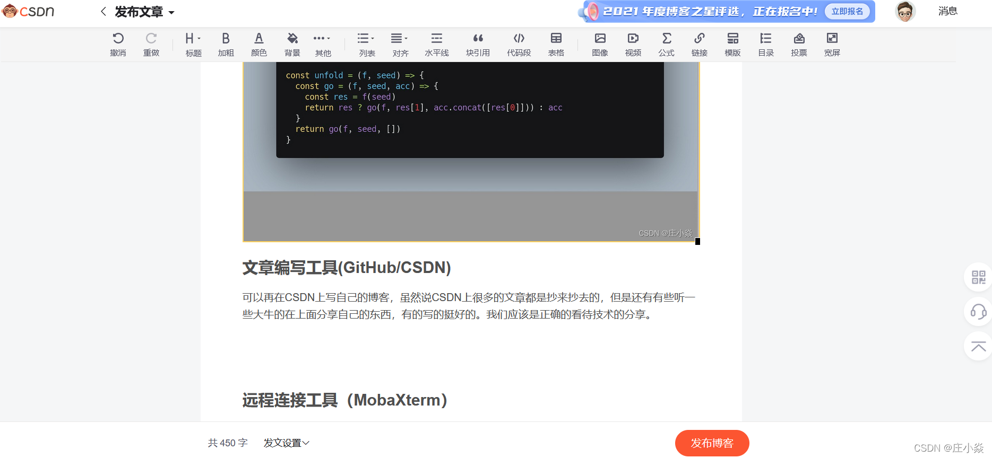Click the 发布博客 publish button
This screenshot has height=458, width=992.
point(712,443)
